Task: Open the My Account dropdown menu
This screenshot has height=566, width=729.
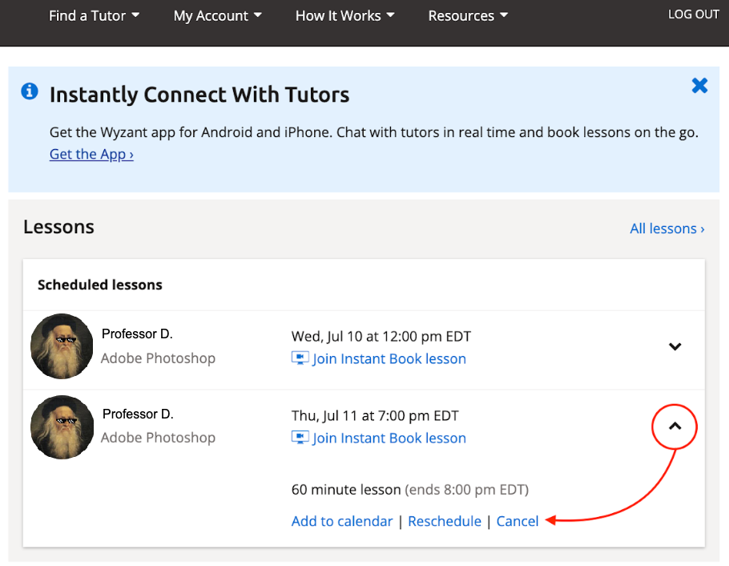Action: (x=218, y=16)
